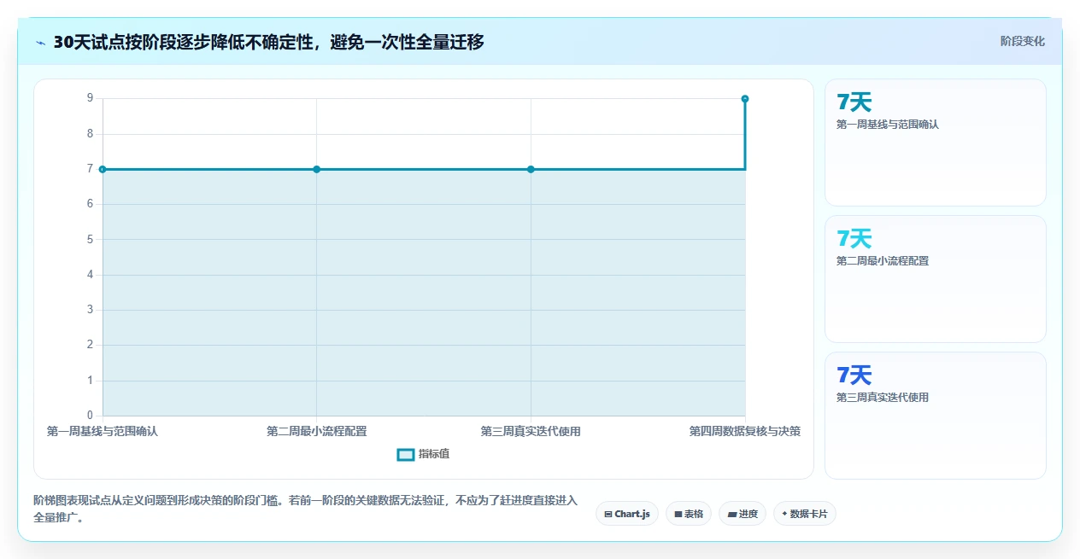Select the 第一周基线与范围确认 stat card

pos(935,143)
